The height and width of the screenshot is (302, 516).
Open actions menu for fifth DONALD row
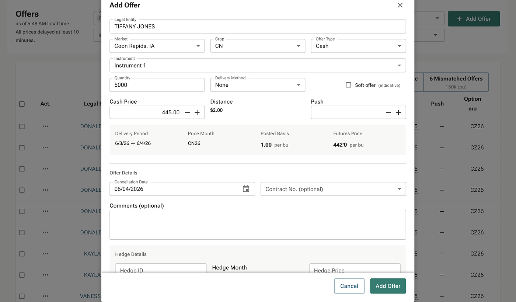[x=45, y=211]
